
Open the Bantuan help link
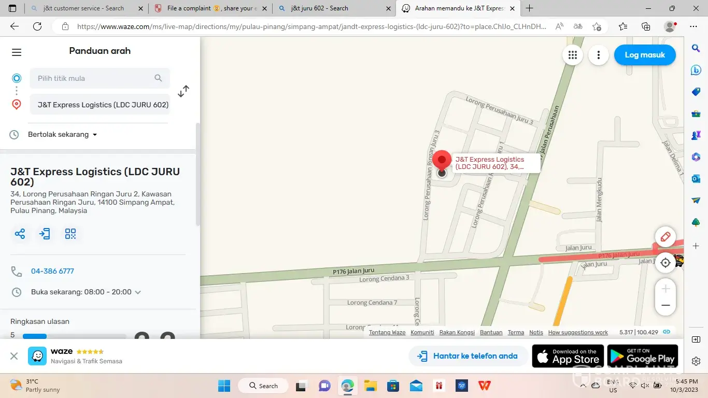click(491, 332)
